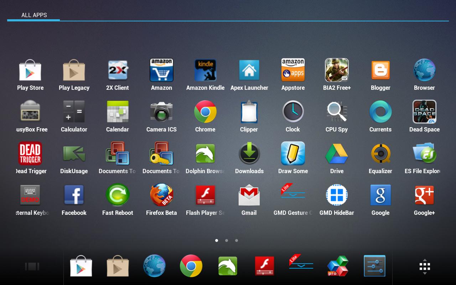Open Play Store from the dock
The image size is (456, 285).
[x=81, y=266]
